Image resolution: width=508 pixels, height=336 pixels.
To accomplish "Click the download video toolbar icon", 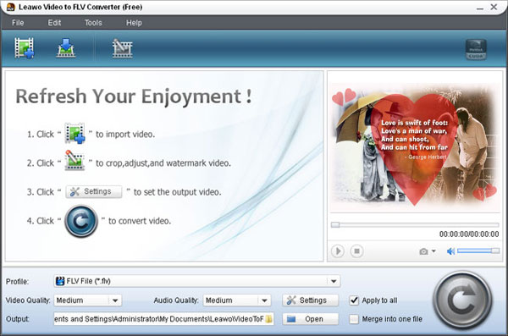I will pyautogui.click(x=66, y=48).
